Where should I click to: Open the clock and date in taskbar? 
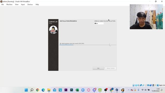(155, 90)
